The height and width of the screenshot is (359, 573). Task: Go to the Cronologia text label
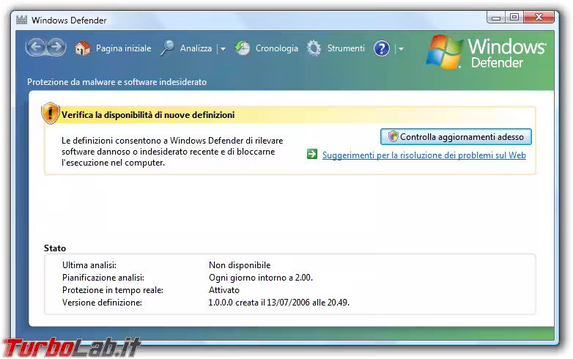276,48
